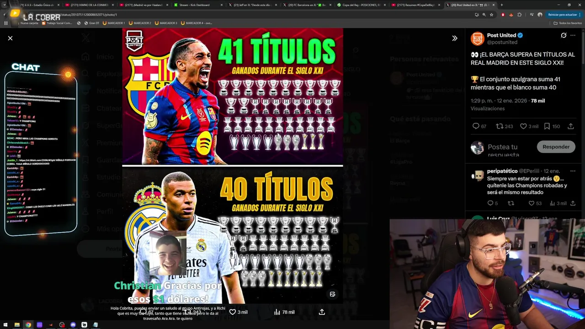Bookmark this page with star icon
Image resolution: width=585 pixels, height=329 pixels.
coord(491,15)
